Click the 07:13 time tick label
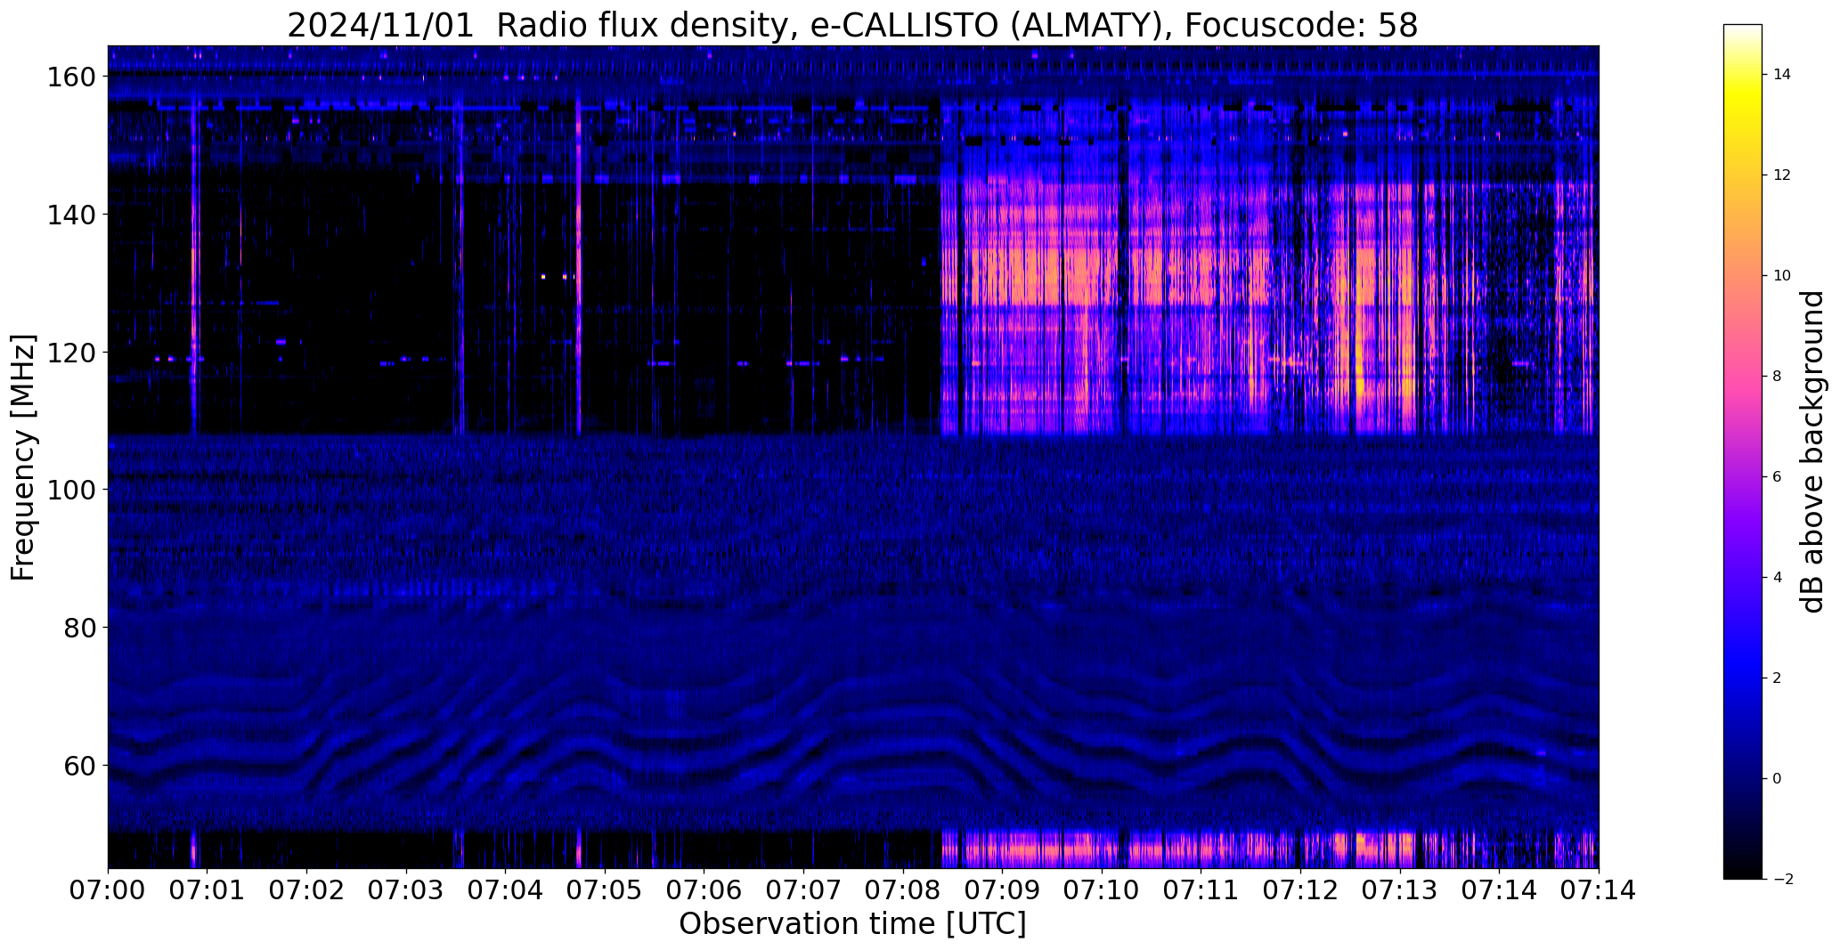Screen dimensions: 1840x950 1400,890
